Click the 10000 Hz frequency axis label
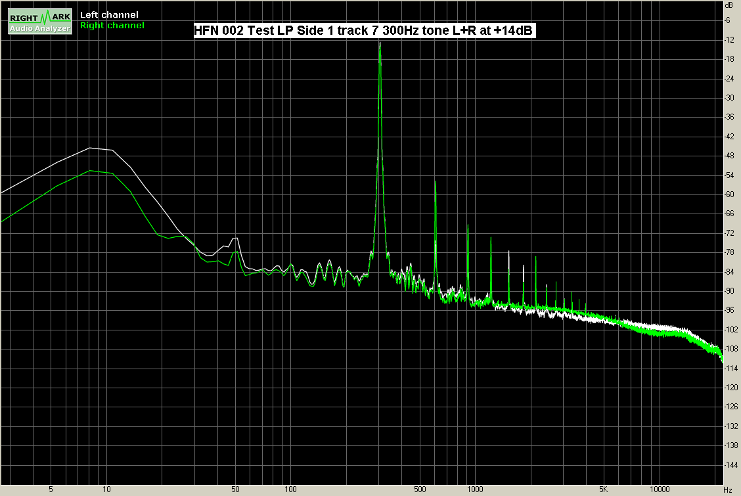The image size is (741, 496). (660, 489)
